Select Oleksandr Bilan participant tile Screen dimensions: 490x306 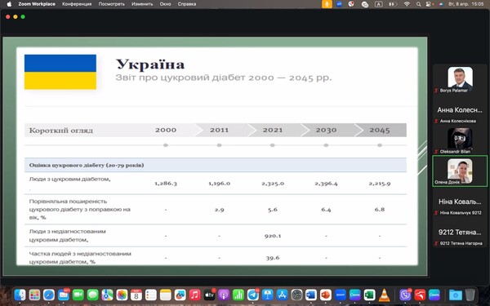pyautogui.click(x=460, y=140)
